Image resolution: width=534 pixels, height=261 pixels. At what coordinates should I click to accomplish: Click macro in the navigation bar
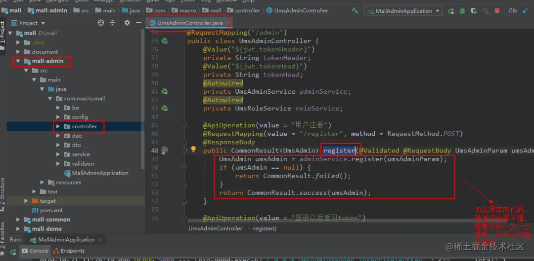click(184, 10)
